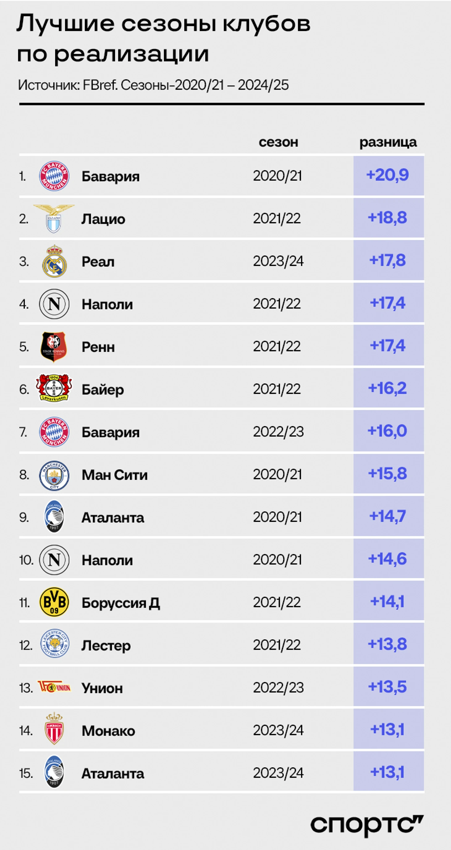Click the «Лучшие сезоны клубов» title
Screen dimensions: 451x850
163,24
